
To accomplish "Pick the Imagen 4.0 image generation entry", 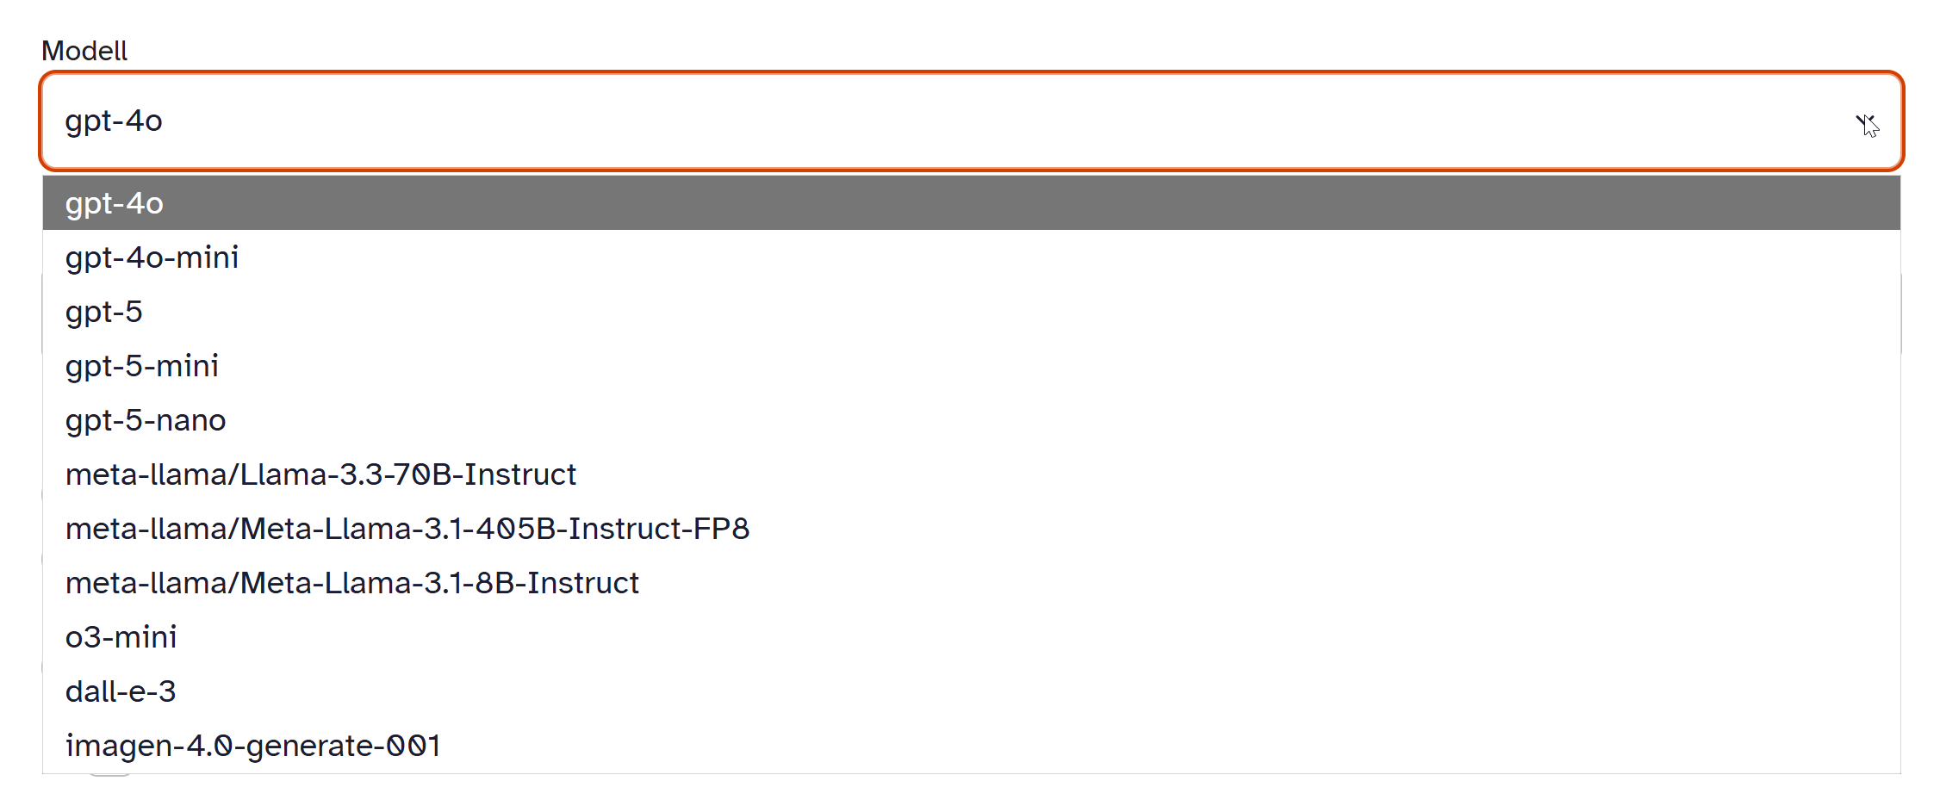I will pyautogui.click(x=253, y=746).
